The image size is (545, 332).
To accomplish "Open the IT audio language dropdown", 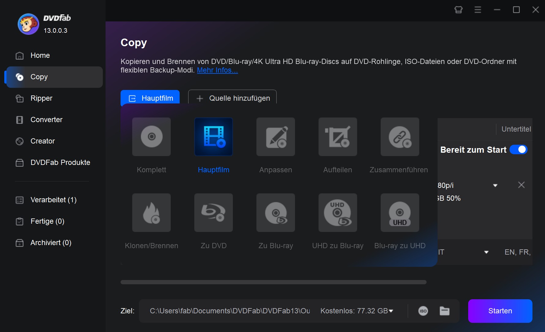I will click(x=486, y=252).
